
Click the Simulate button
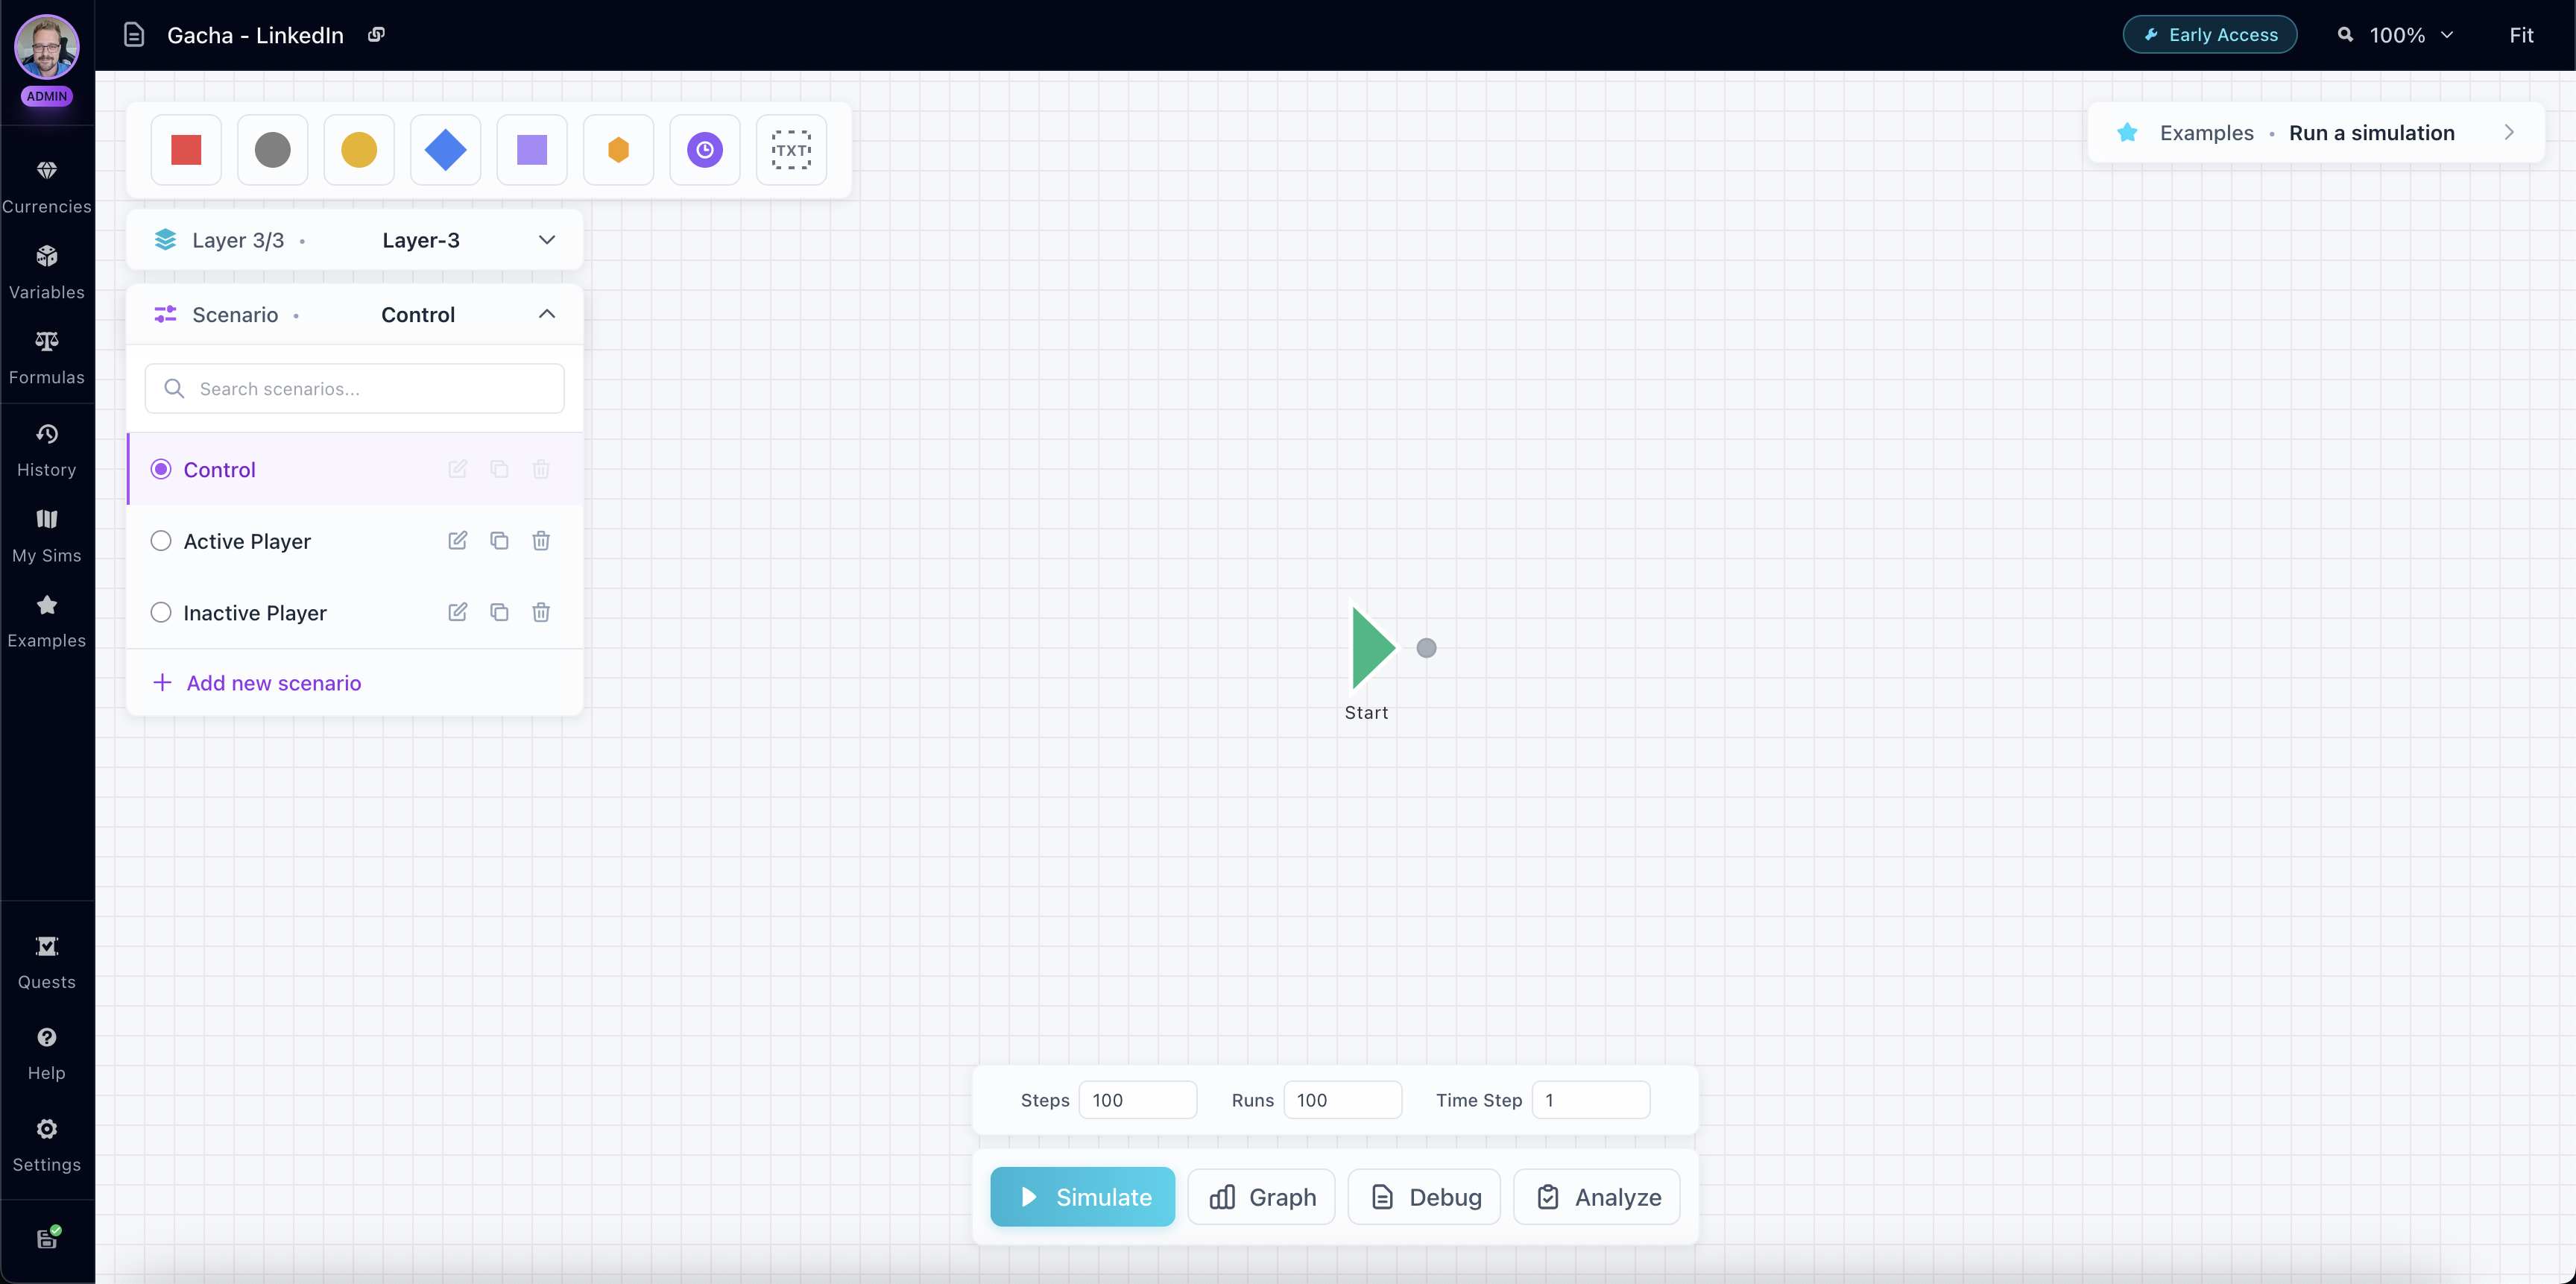(x=1082, y=1196)
